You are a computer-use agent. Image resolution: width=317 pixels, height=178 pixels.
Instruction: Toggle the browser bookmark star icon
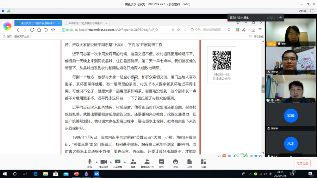(53, 30)
